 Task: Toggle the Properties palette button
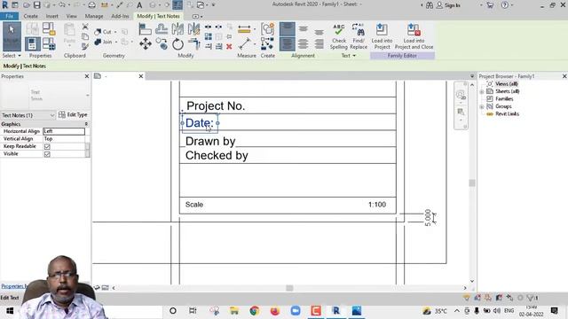pos(32,44)
